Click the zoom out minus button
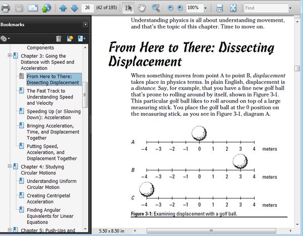Viewport: 303px width, 236px height. coord(170,8)
